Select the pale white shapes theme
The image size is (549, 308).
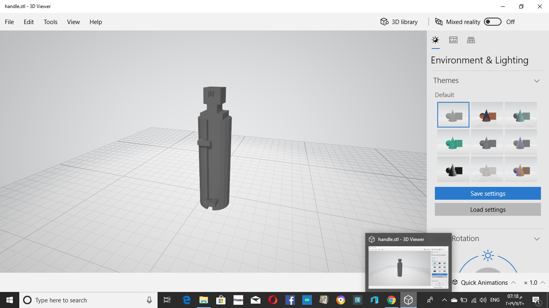tap(487, 169)
